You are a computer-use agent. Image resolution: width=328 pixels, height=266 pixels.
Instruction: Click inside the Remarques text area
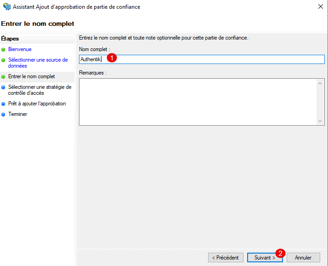click(198, 101)
